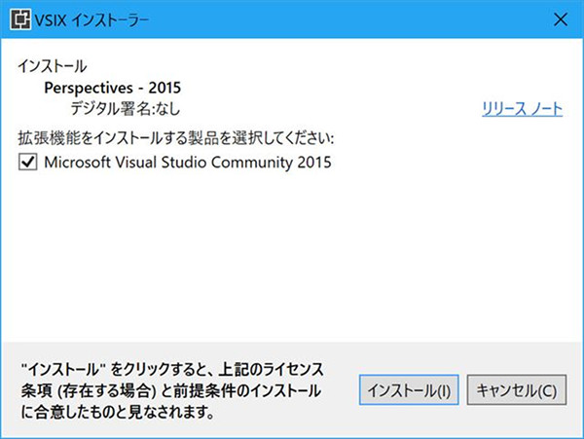Close the VSIX インストーラー dialog
584x439 pixels.
(x=561, y=19)
